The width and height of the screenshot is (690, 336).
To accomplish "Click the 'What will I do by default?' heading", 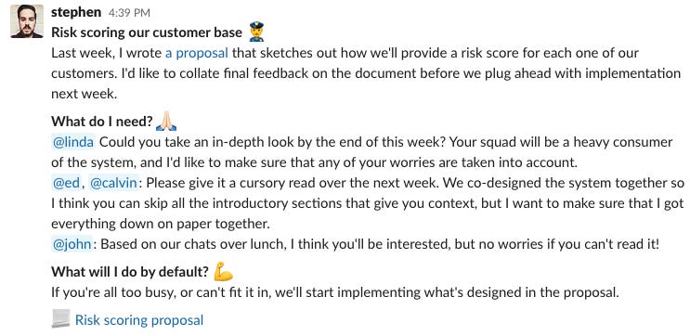I will 130,272.
